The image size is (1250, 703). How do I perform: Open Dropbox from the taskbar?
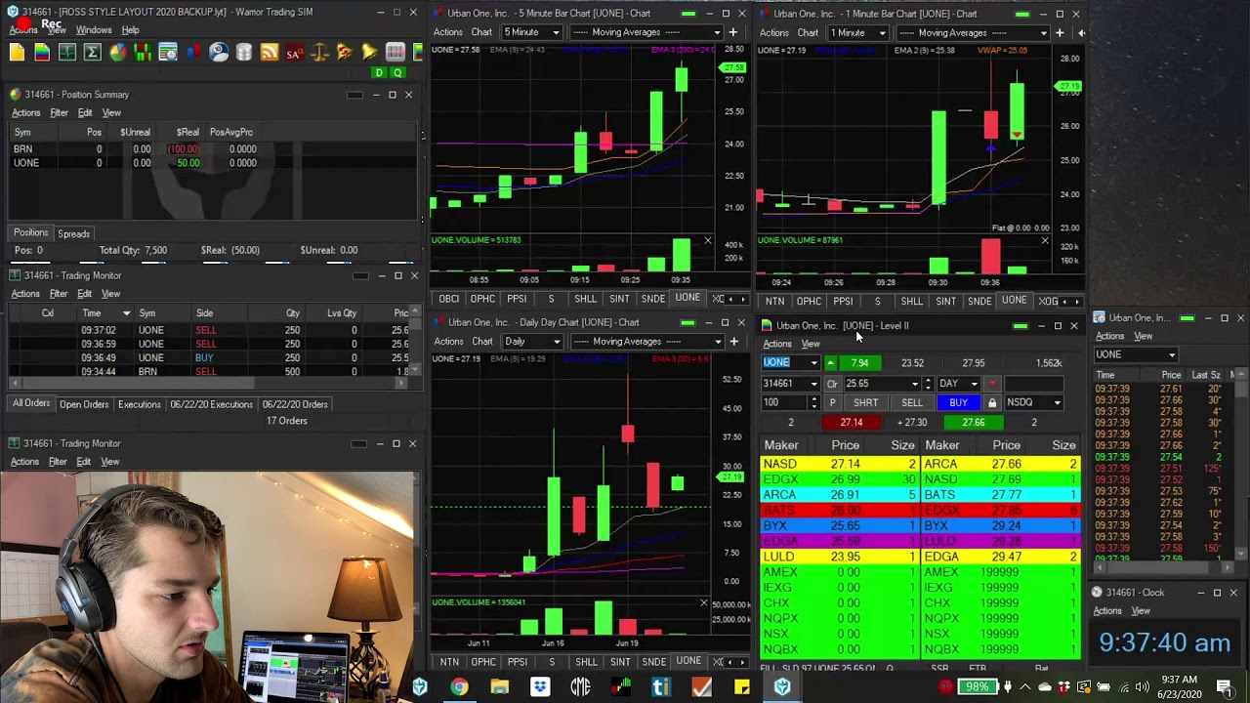pyautogui.click(x=540, y=687)
